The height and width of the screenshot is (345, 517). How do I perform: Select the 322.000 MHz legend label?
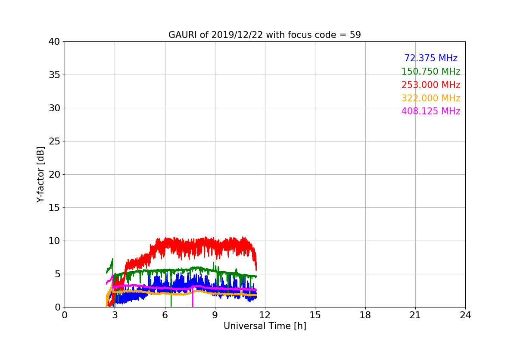[431, 98]
